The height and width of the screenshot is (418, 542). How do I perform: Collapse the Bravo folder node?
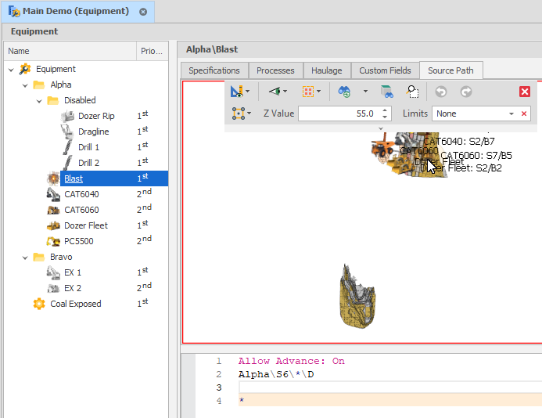click(25, 257)
